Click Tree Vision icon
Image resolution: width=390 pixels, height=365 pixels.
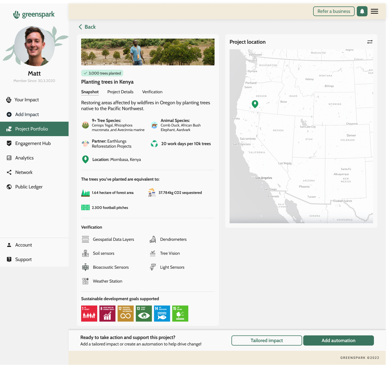pos(153,253)
